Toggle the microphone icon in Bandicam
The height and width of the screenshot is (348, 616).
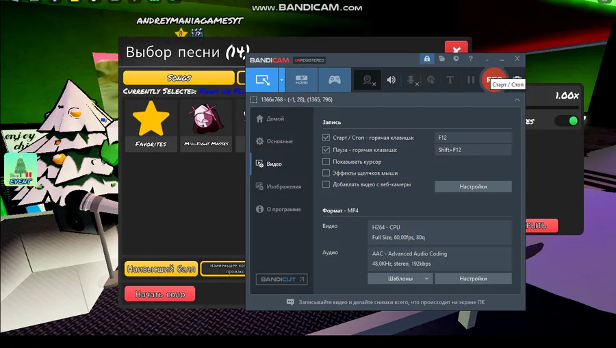tap(411, 80)
